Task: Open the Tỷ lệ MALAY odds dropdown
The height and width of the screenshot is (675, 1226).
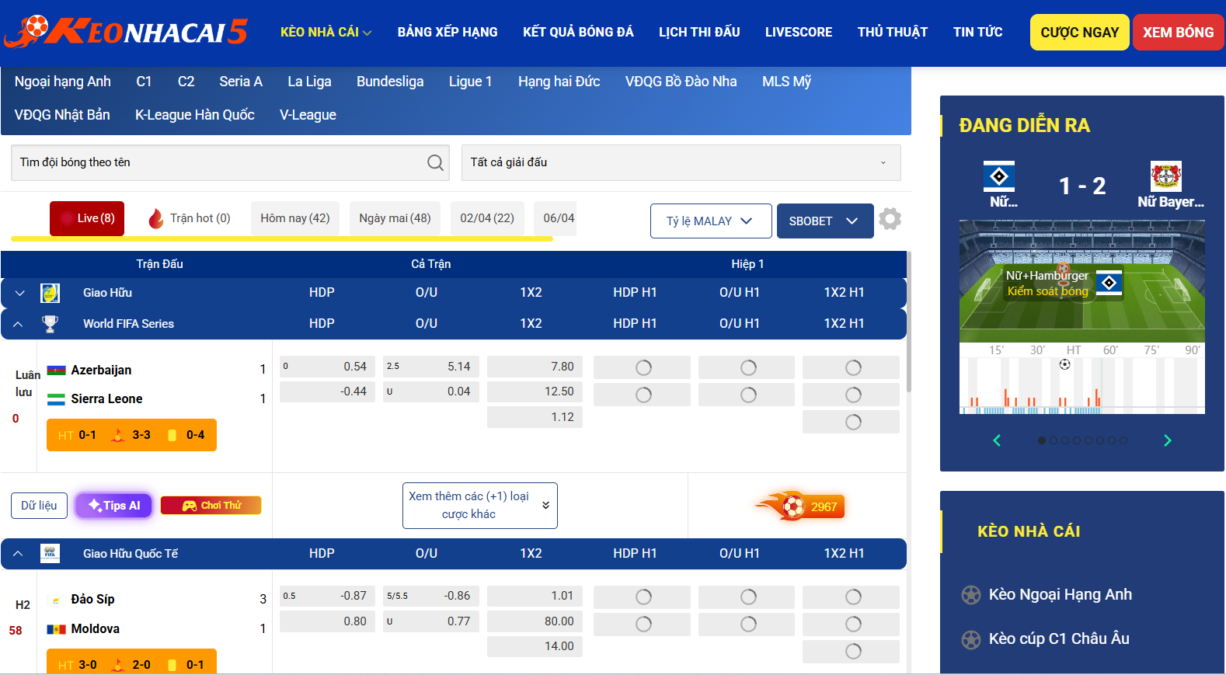Action: (x=710, y=221)
